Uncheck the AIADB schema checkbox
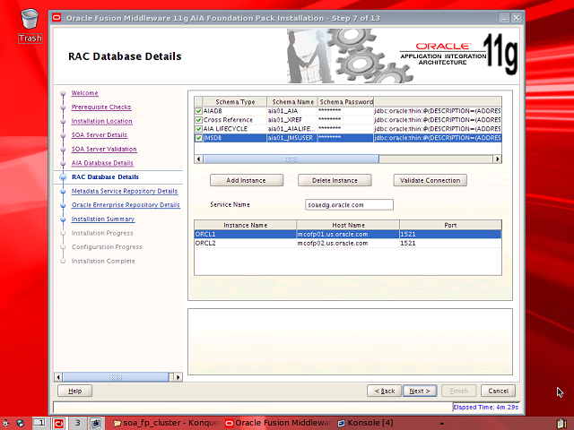 tap(199, 111)
